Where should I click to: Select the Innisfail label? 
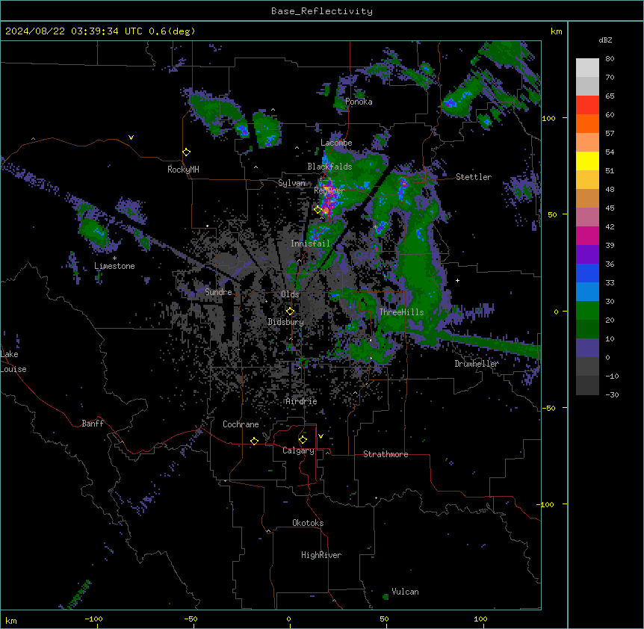(310, 244)
